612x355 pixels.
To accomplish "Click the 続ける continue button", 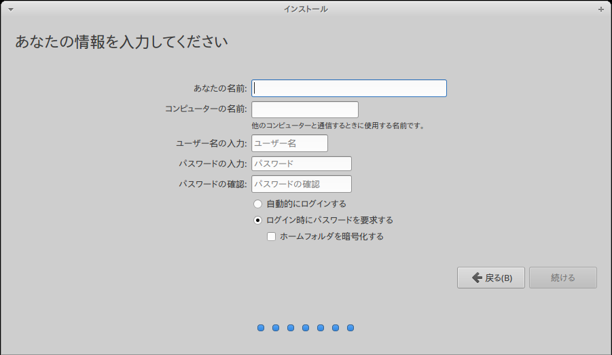I will click(x=563, y=278).
